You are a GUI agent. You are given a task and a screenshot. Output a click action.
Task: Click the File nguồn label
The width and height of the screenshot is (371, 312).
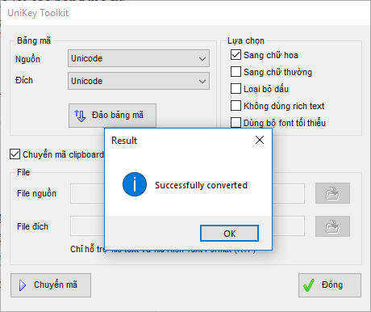pos(36,193)
